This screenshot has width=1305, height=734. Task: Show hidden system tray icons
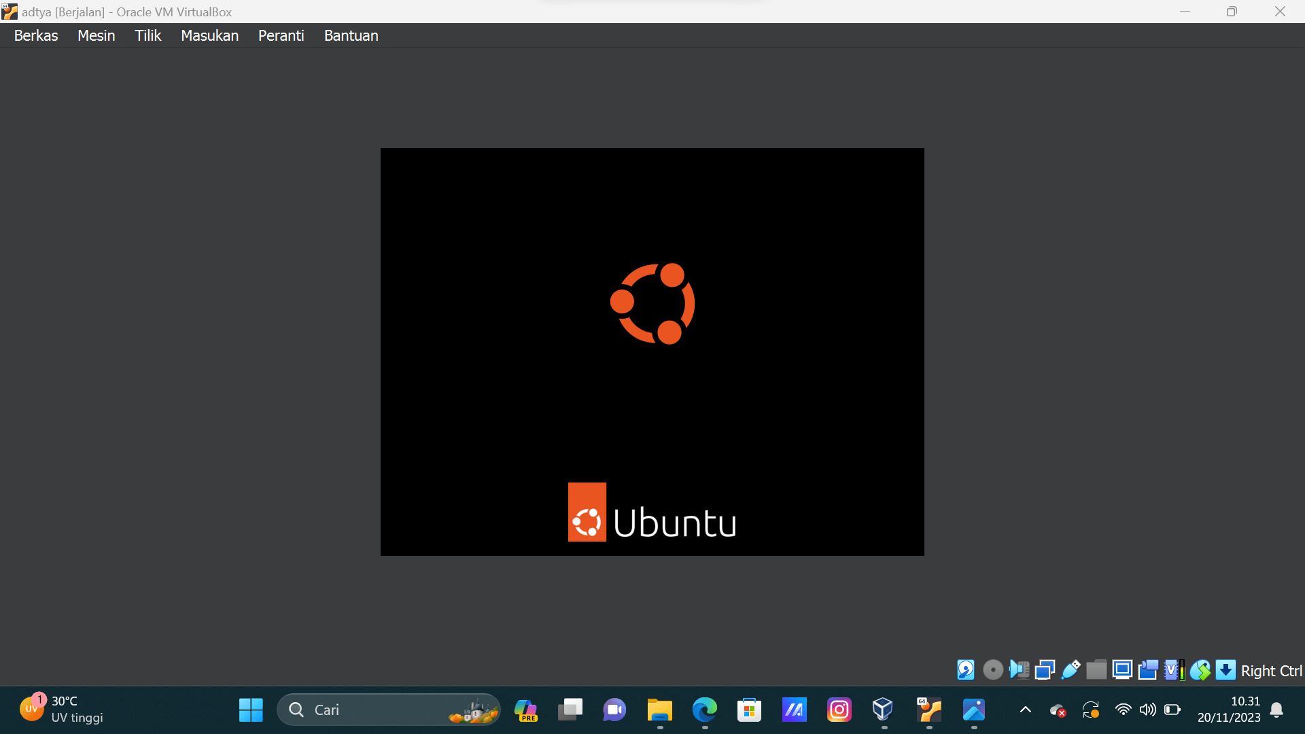tap(1026, 710)
